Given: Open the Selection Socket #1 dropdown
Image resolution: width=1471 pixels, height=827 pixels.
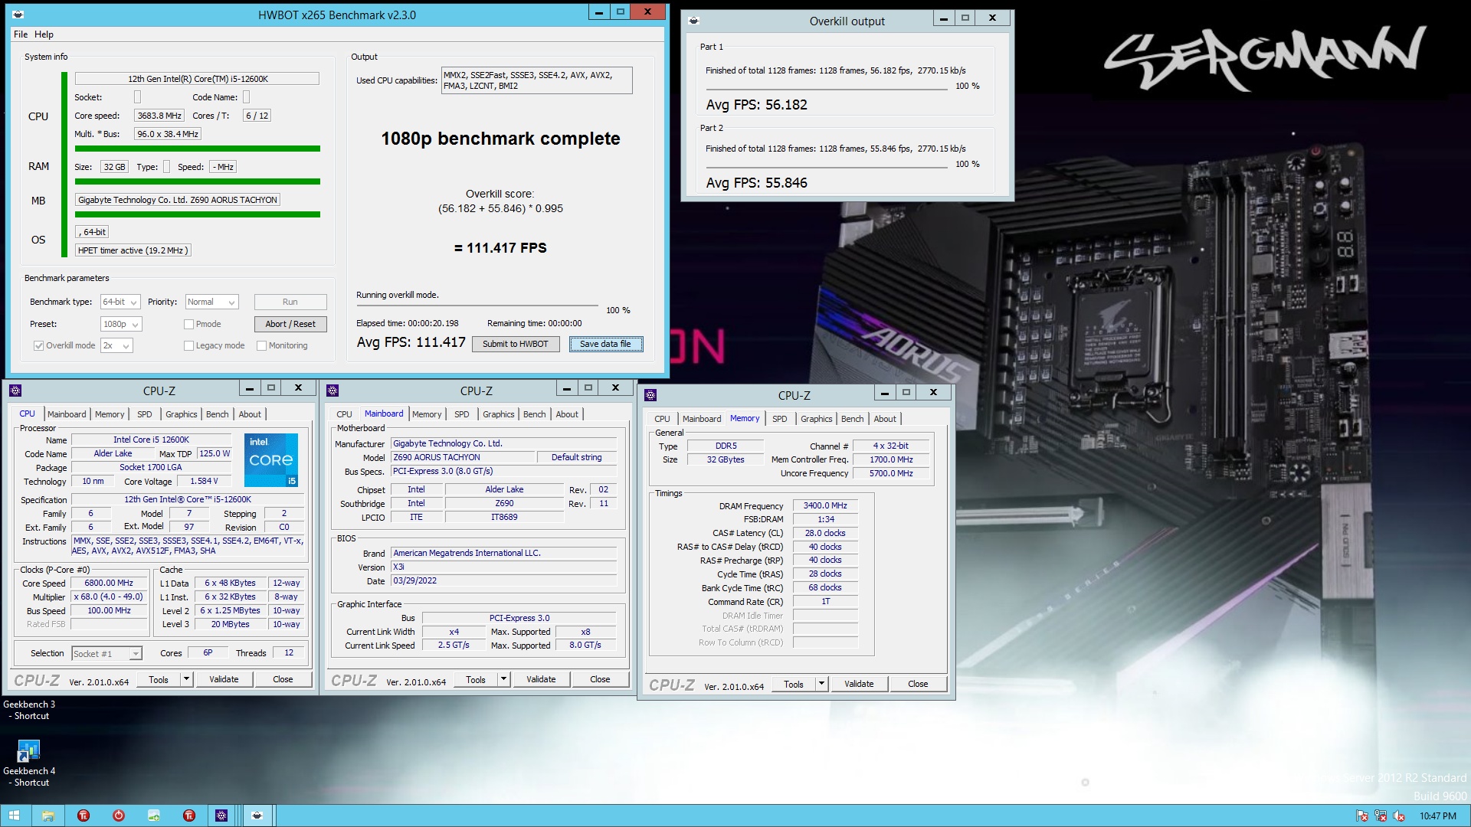Looking at the screenshot, I should (106, 654).
